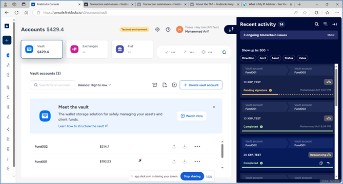Screen dimensions: 343x184
Task: Search recent activity with the magnifier icon
Action: (316, 24)
